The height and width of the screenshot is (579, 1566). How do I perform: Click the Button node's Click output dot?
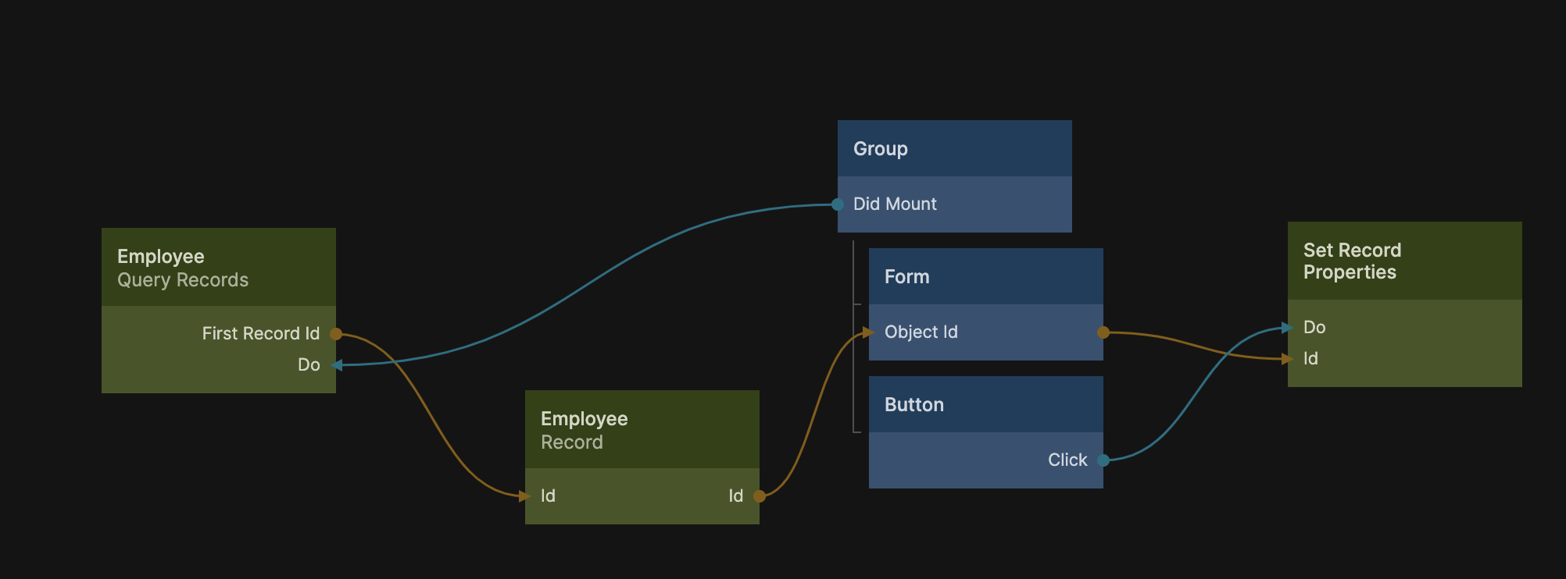pyautogui.click(x=1103, y=460)
